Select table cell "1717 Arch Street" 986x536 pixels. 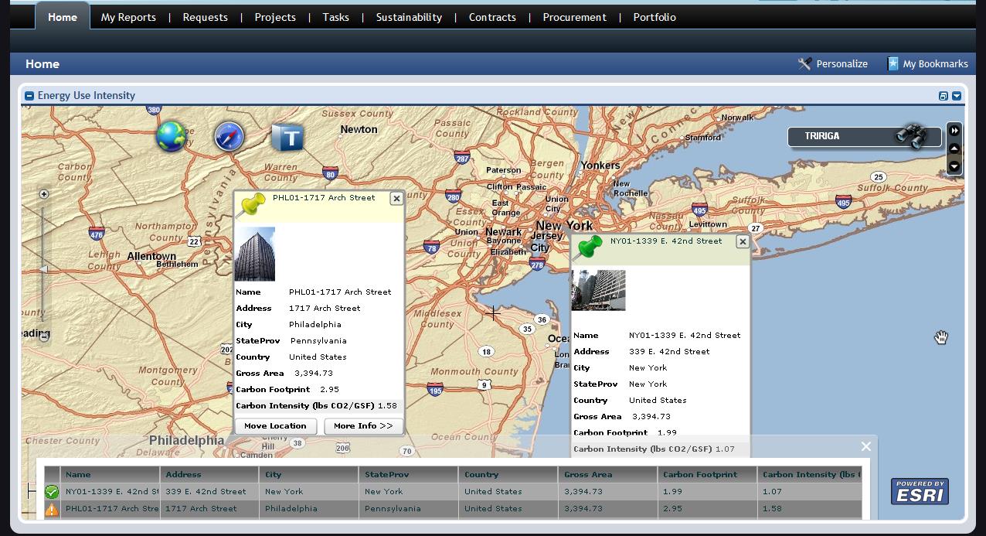click(x=209, y=509)
